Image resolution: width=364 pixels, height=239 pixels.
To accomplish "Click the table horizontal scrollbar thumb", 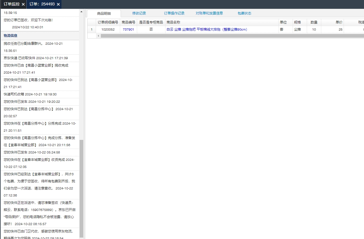I will (x=232, y=36).
